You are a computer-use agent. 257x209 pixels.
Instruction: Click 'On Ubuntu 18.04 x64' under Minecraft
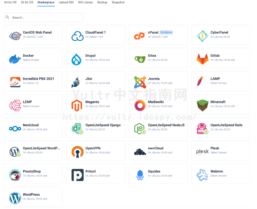tap(223, 106)
